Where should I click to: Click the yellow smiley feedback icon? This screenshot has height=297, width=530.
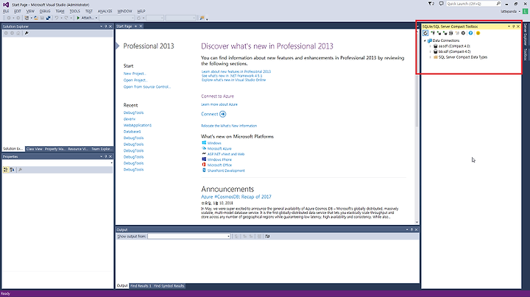pyautogui.click(x=478, y=33)
